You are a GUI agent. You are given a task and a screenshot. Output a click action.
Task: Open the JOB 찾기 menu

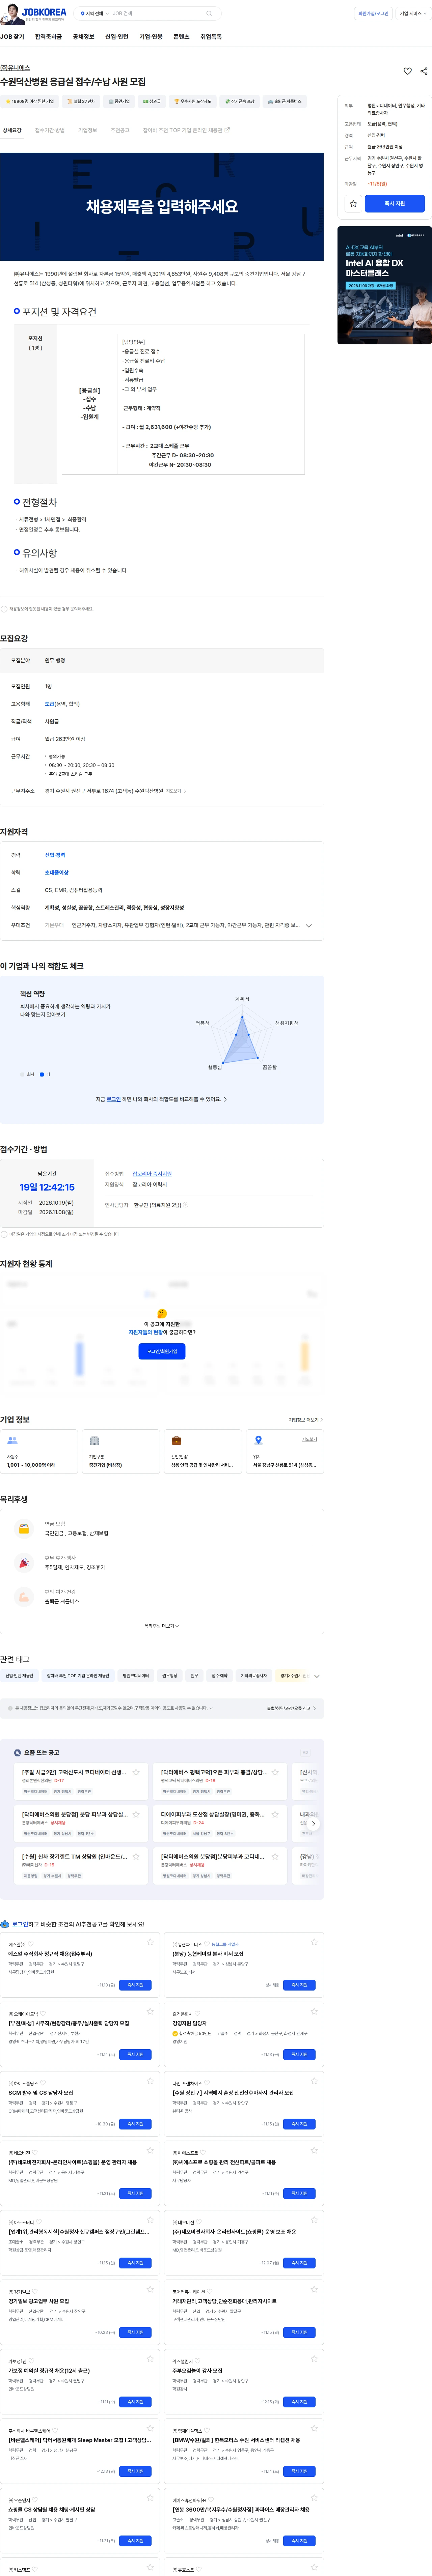click(x=12, y=37)
